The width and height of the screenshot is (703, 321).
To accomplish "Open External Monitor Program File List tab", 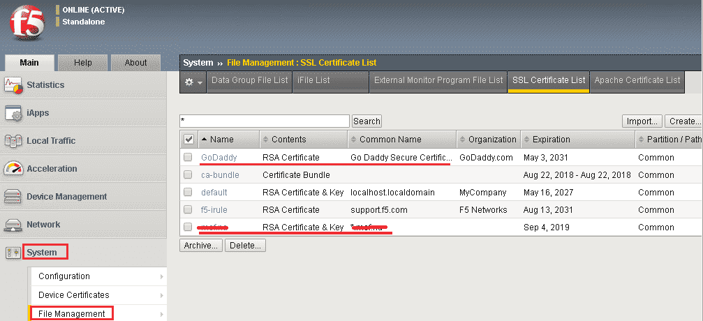I will pyautogui.click(x=438, y=82).
